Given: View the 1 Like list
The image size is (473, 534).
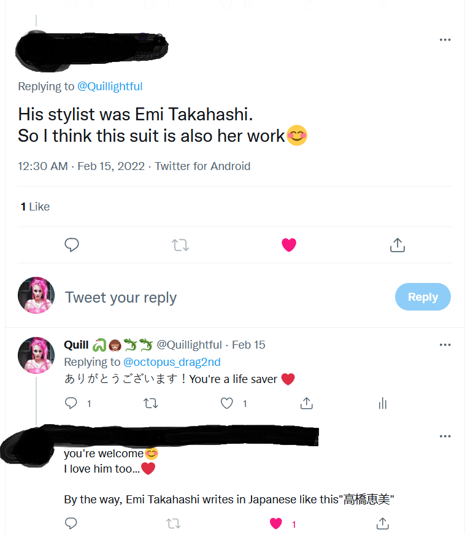Looking at the screenshot, I should pyautogui.click(x=35, y=207).
